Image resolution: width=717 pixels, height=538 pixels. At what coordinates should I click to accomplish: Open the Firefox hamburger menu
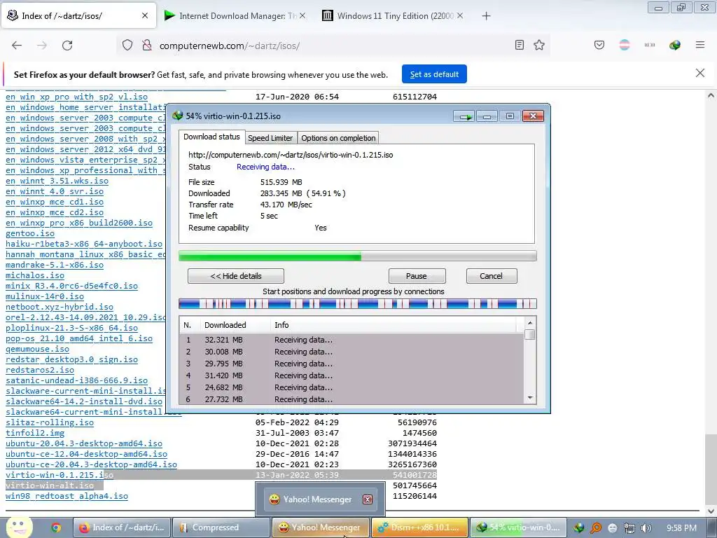click(x=700, y=45)
